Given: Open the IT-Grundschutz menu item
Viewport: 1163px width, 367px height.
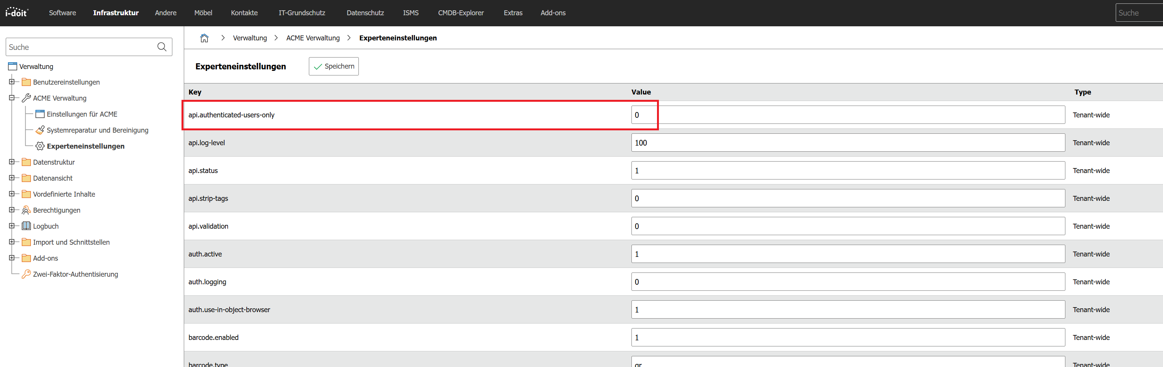Looking at the screenshot, I should [302, 13].
